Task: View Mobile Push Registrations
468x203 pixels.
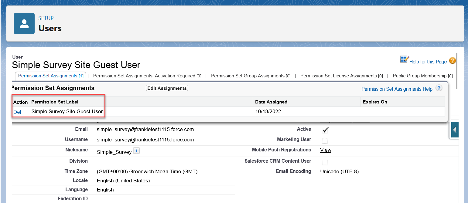Action: pyautogui.click(x=326, y=150)
